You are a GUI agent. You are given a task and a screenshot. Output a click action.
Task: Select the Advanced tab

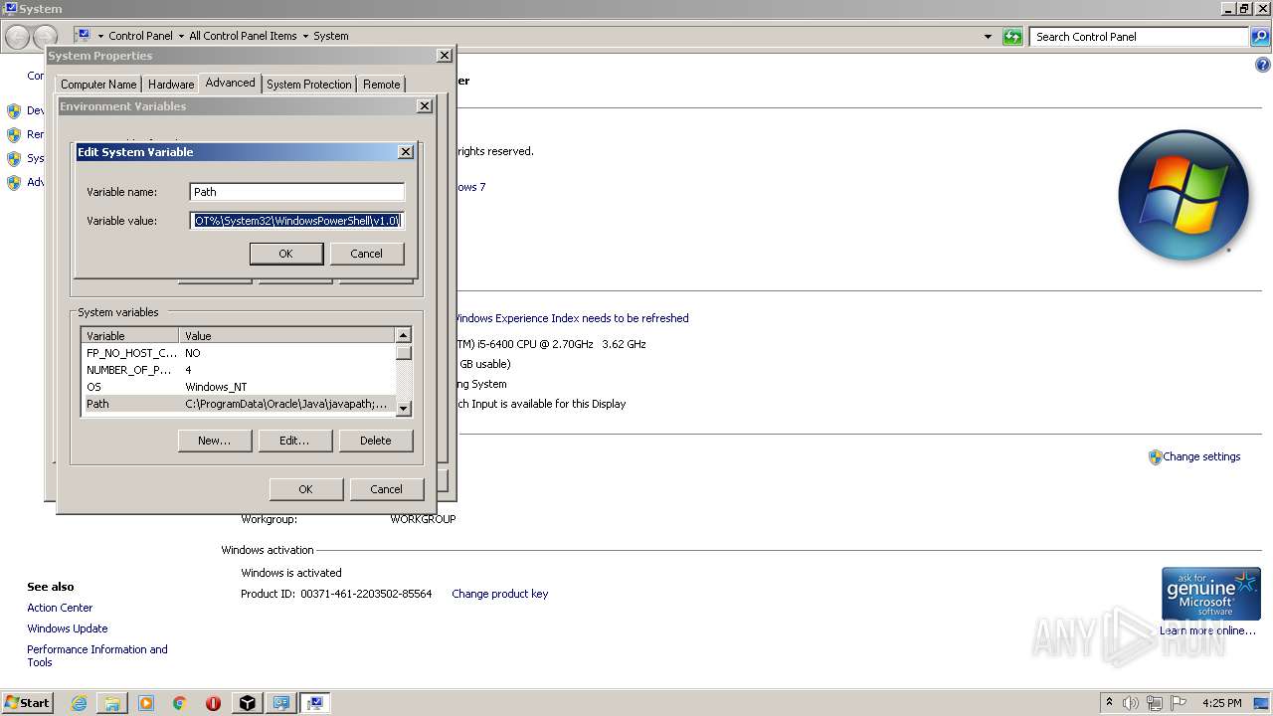pyautogui.click(x=230, y=83)
